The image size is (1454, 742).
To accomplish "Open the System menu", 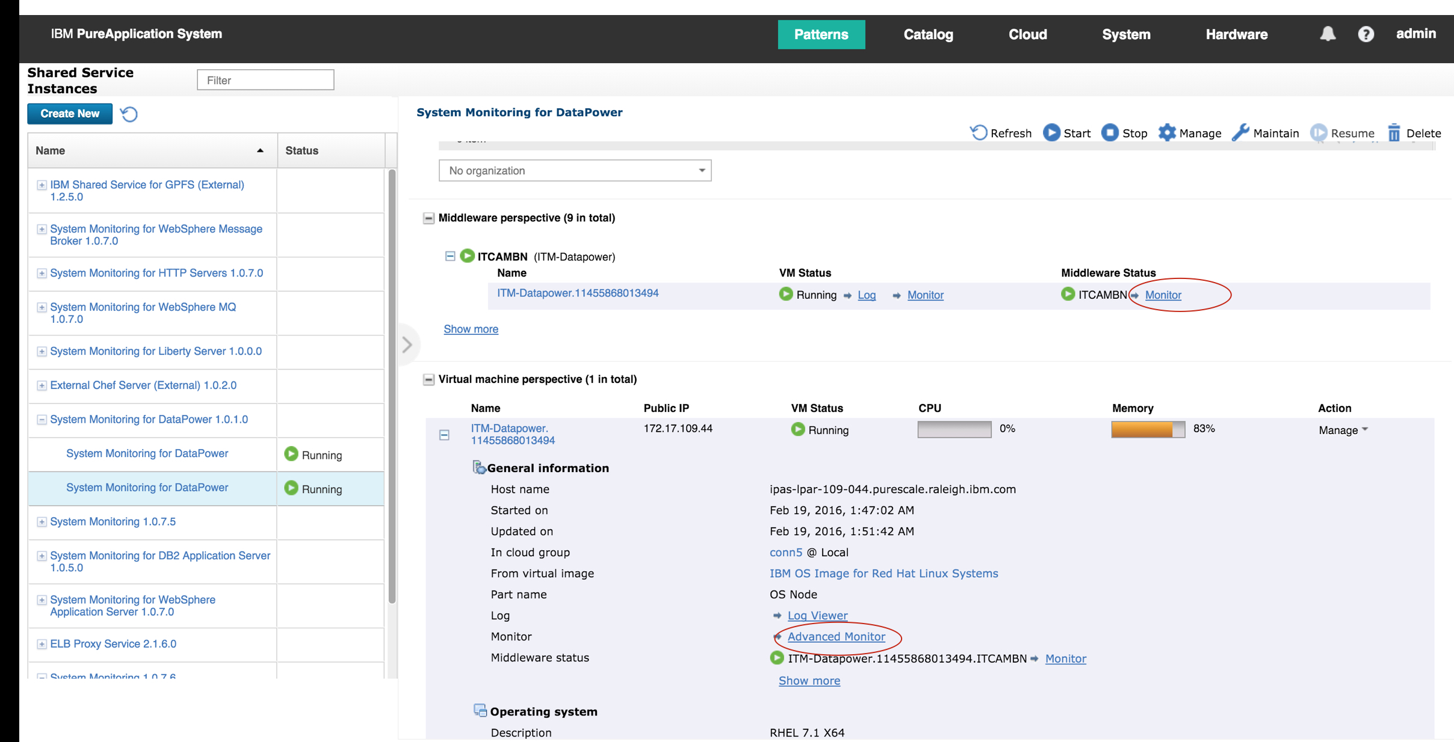I will pos(1126,34).
